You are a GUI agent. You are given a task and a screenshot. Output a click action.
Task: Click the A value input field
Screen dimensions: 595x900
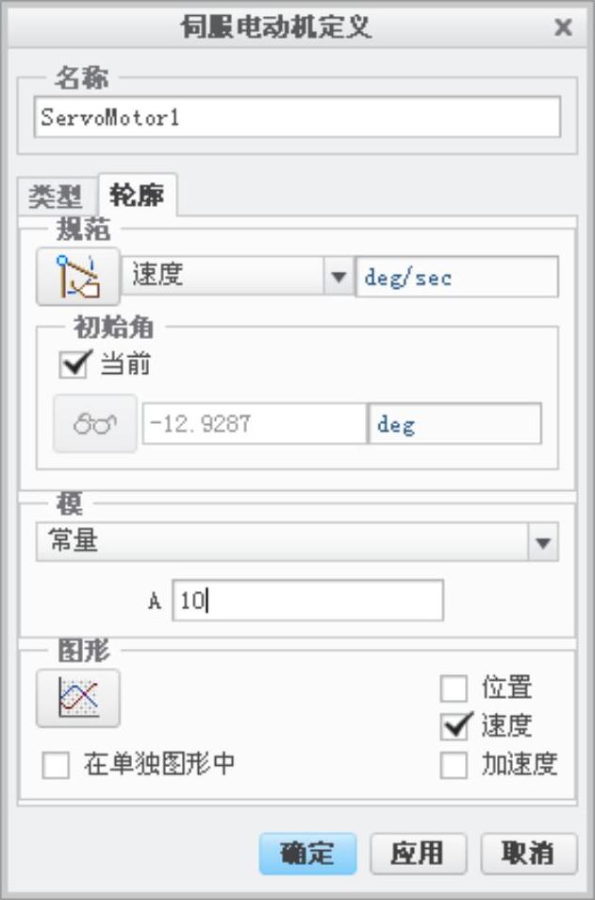click(x=307, y=601)
